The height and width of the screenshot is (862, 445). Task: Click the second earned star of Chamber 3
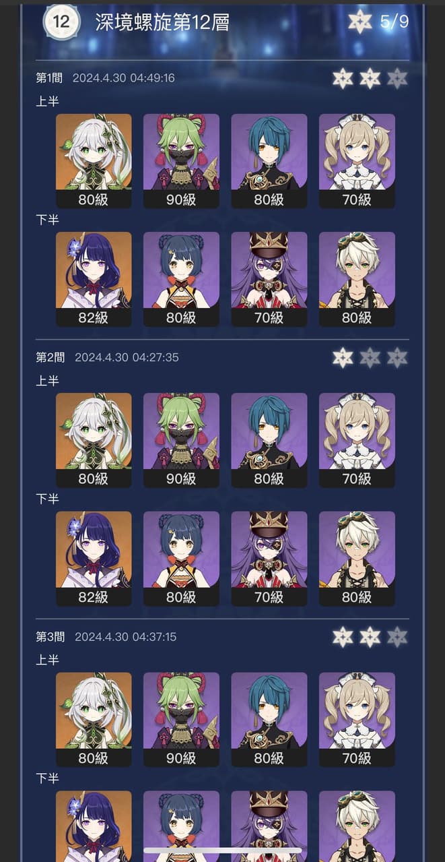pyautogui.click(x=370, y=636)
